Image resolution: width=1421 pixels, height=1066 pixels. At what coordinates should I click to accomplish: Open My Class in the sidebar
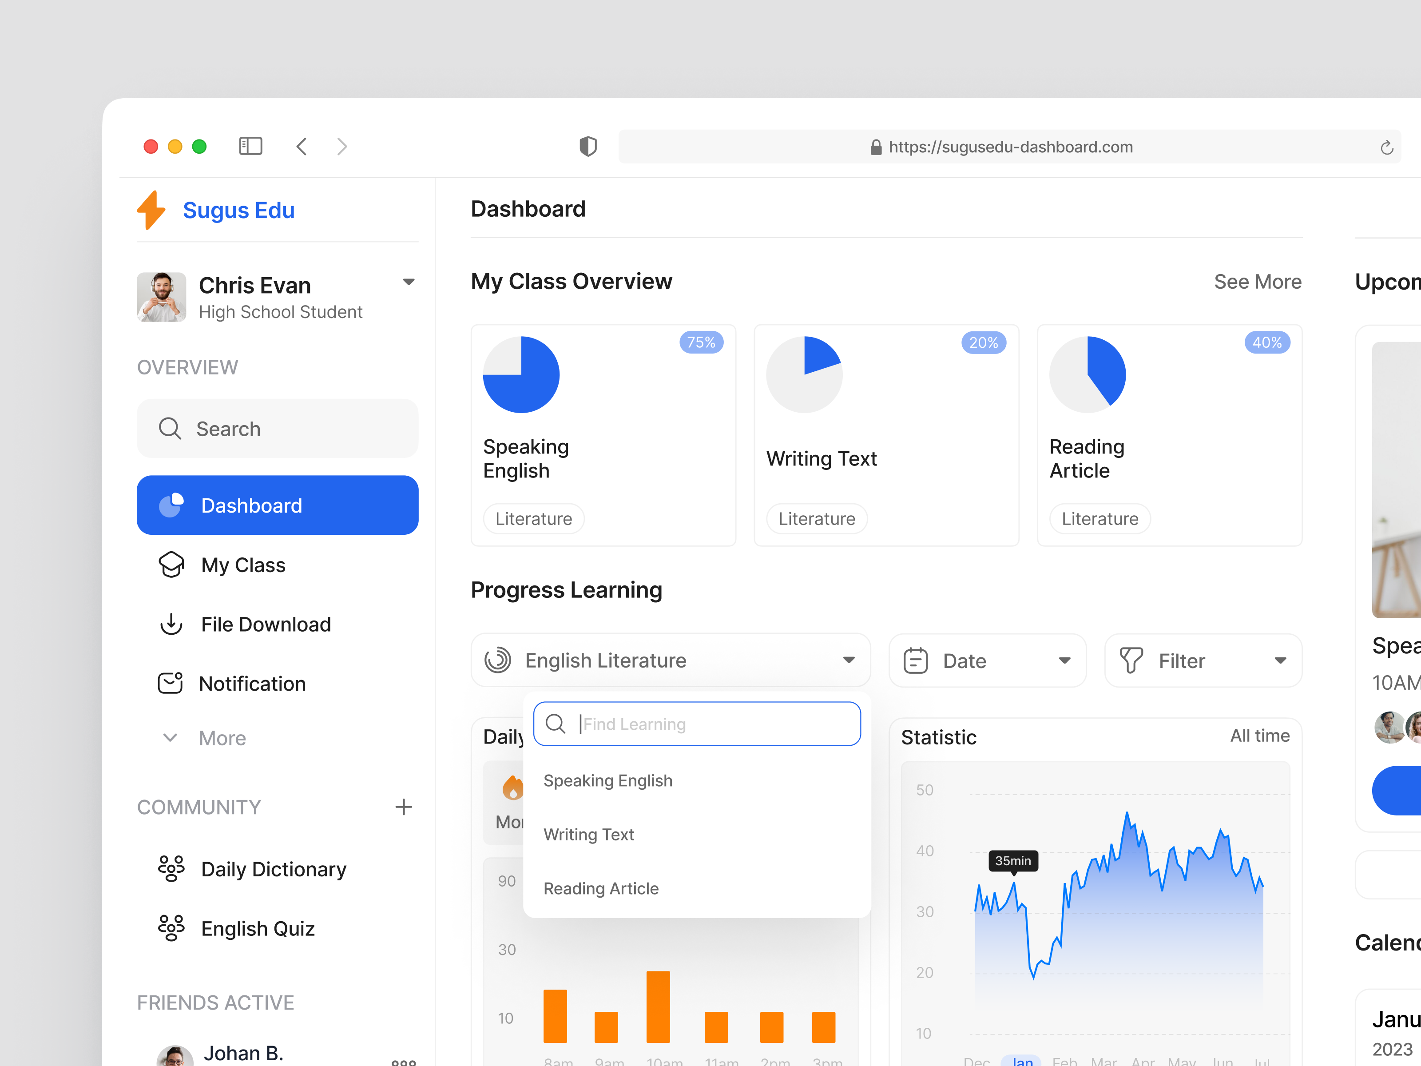(243, 565)
